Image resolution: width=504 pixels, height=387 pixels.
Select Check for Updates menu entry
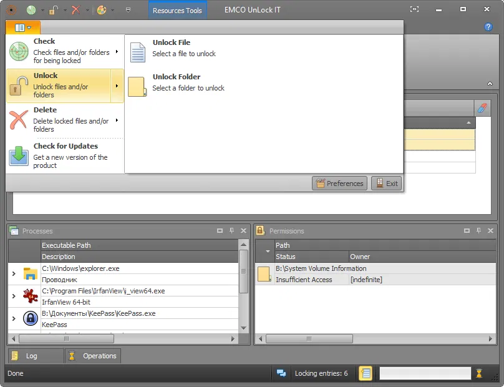(65, 155)
